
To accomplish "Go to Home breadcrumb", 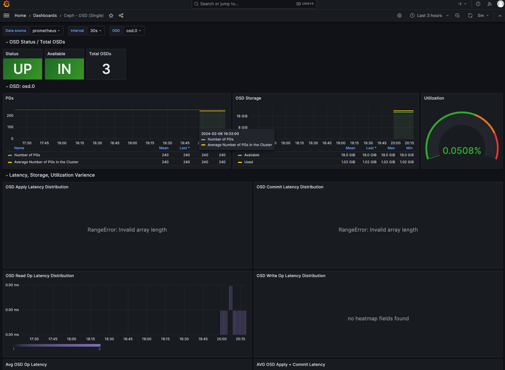I will 20,15.
